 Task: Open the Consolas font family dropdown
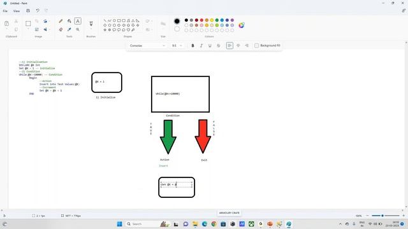(147, 46)
